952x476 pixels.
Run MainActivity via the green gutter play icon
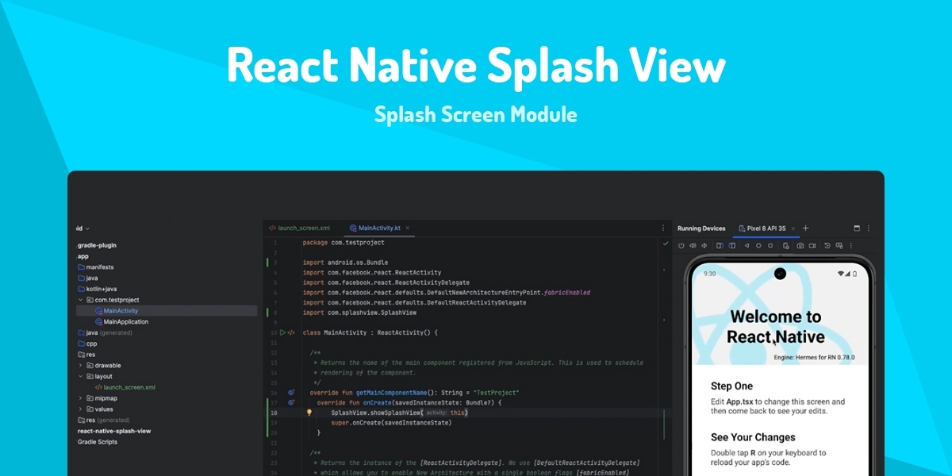pyautogui.click(x=284, y=332)
